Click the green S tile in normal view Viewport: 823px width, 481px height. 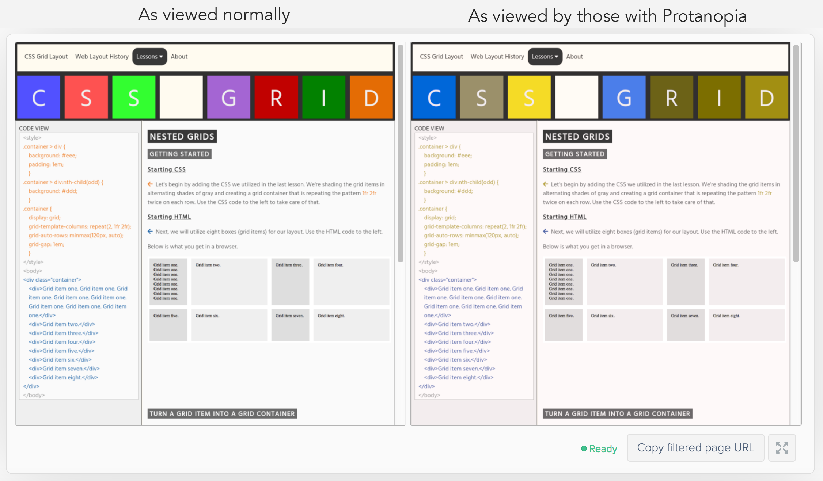click(133, 97)
